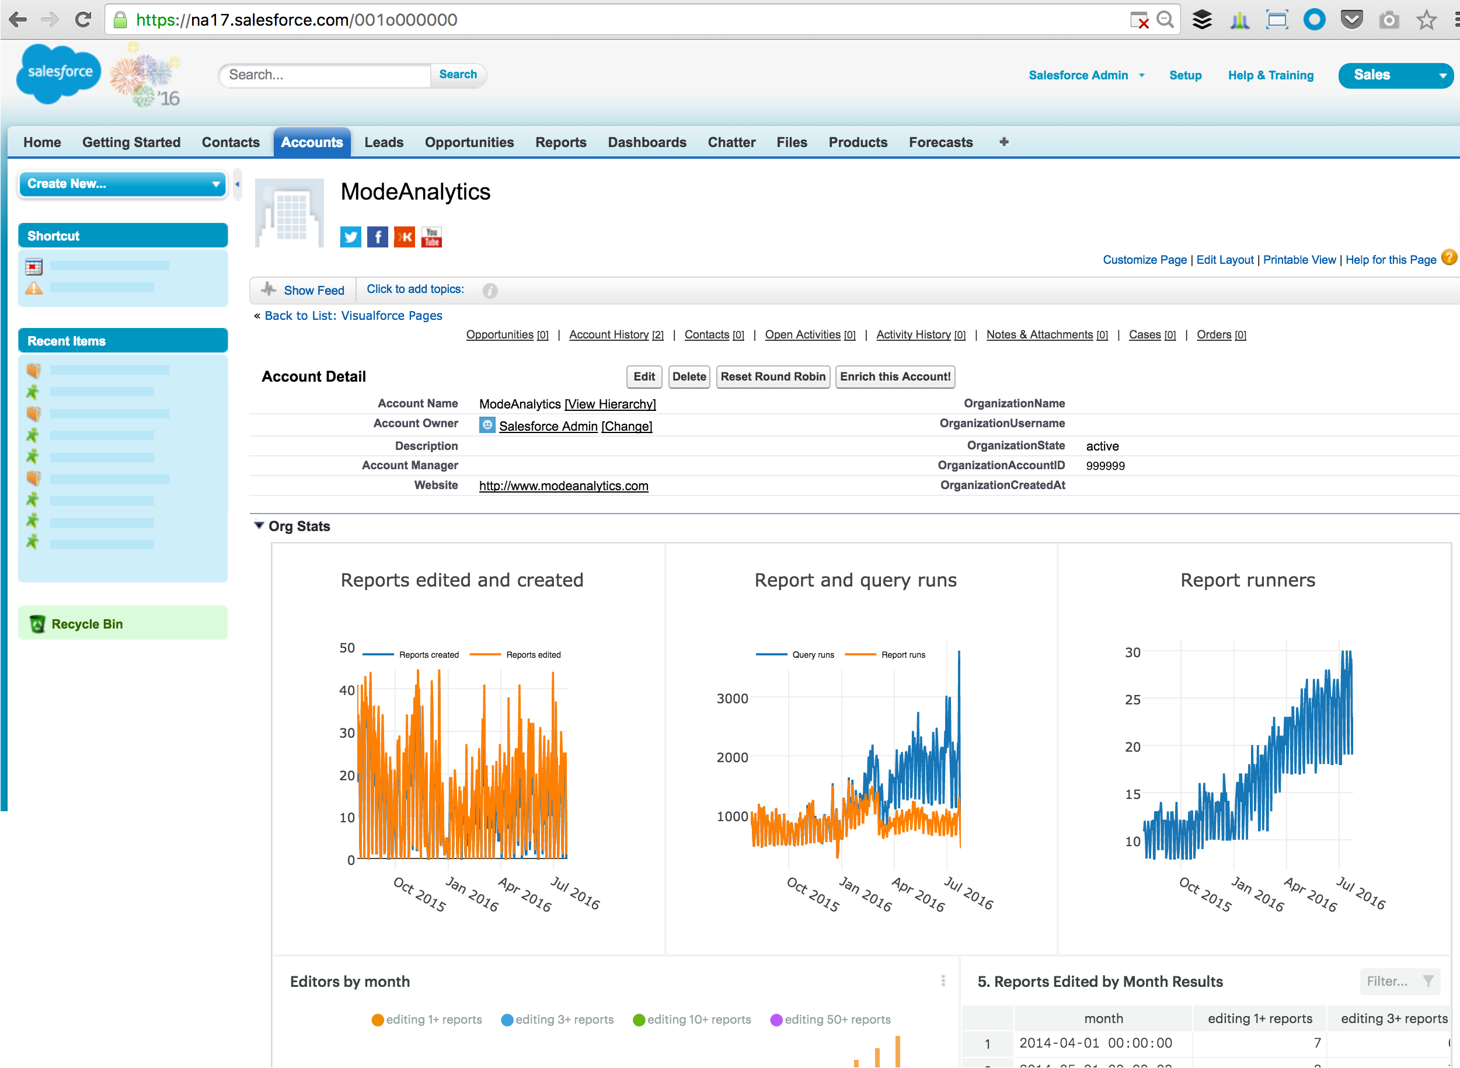
Task: Open the Contacts tab
Action: tap(230, 142)
